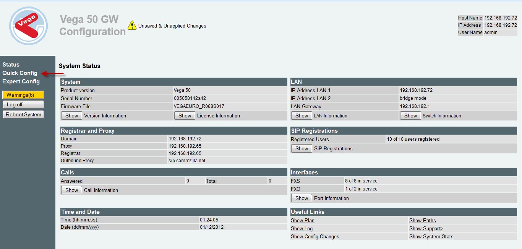522x249 pixels.
Task: Click the Interfaces section header
Action: click(404, 172)
